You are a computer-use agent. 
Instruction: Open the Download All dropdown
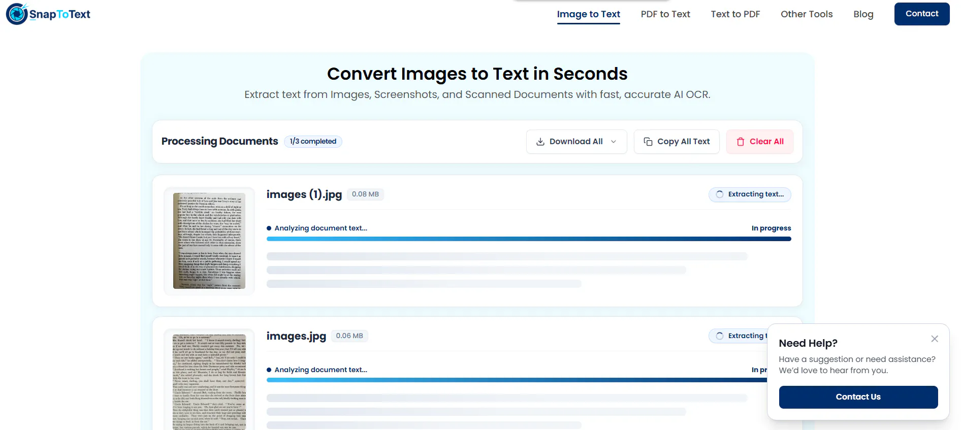click(x=576, y=142)
